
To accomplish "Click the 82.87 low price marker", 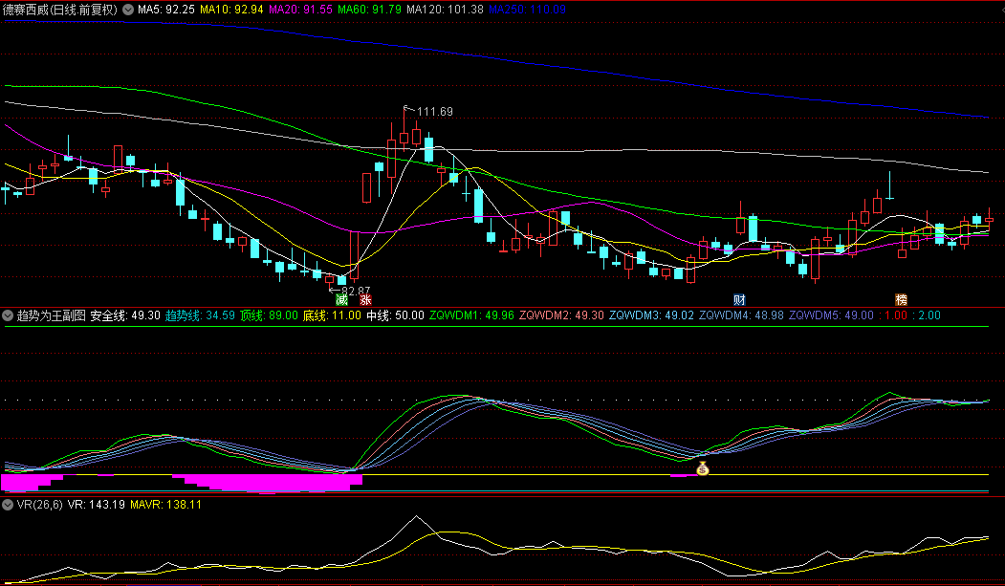I will pyautogui.click(x=355, y=291).
